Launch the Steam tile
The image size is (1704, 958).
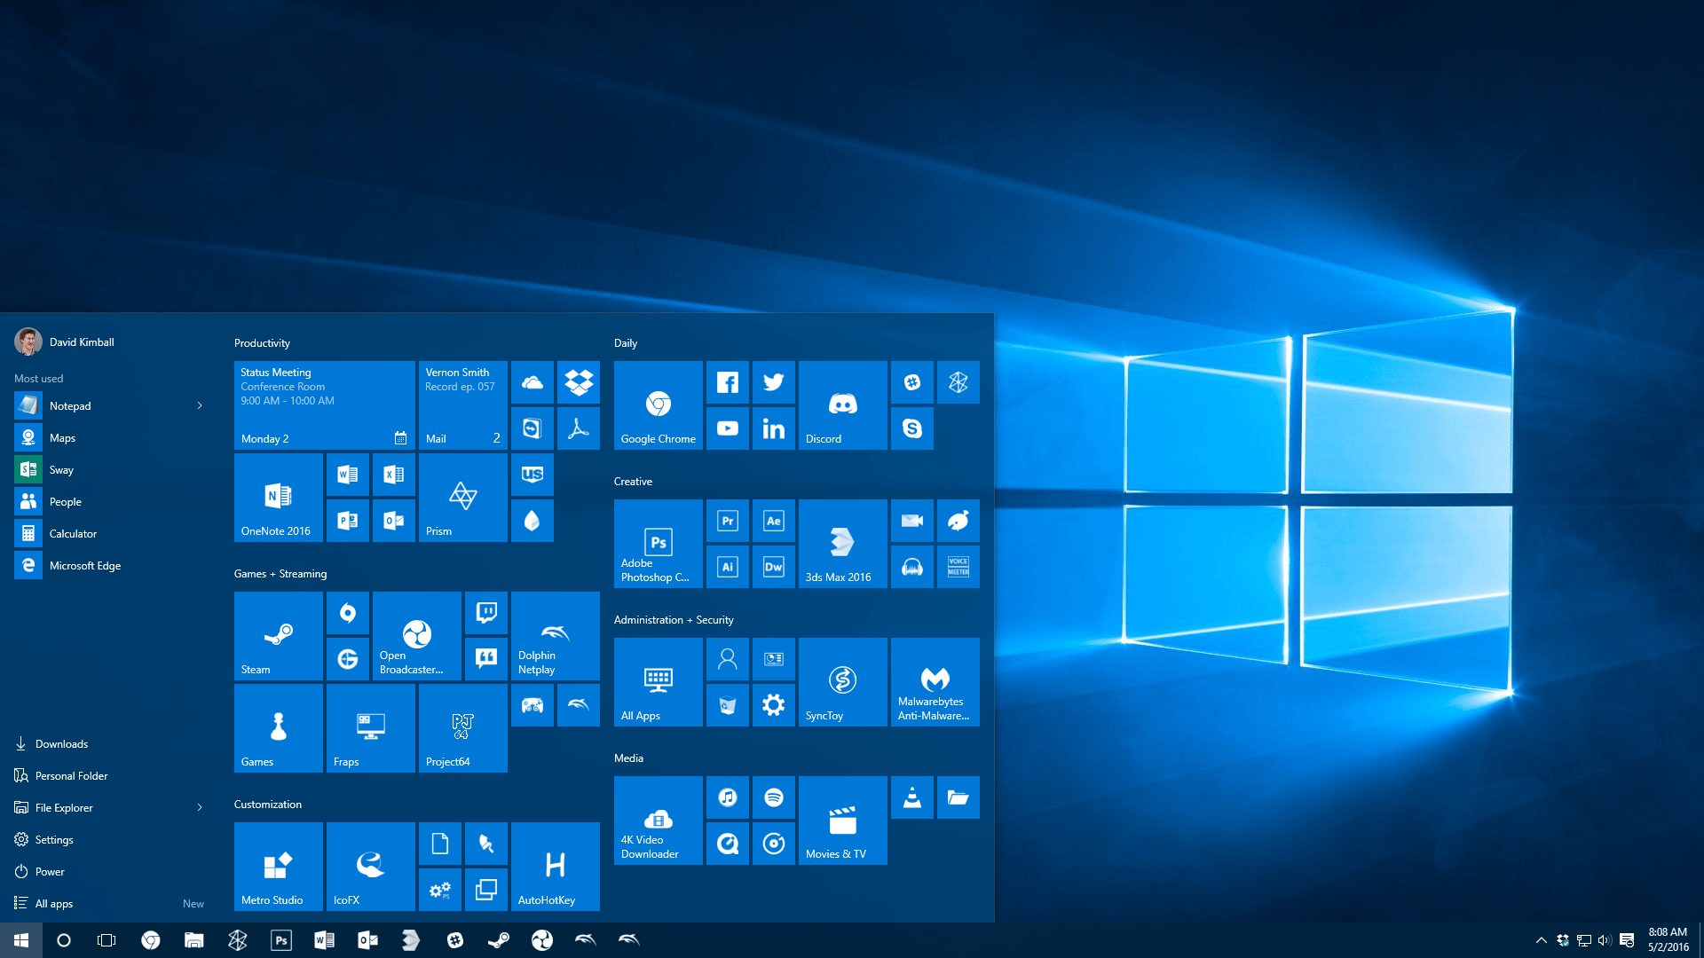tap(278, 635)
